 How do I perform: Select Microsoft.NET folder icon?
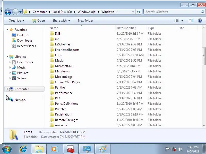pyautogui.click(x=52, y=66)
